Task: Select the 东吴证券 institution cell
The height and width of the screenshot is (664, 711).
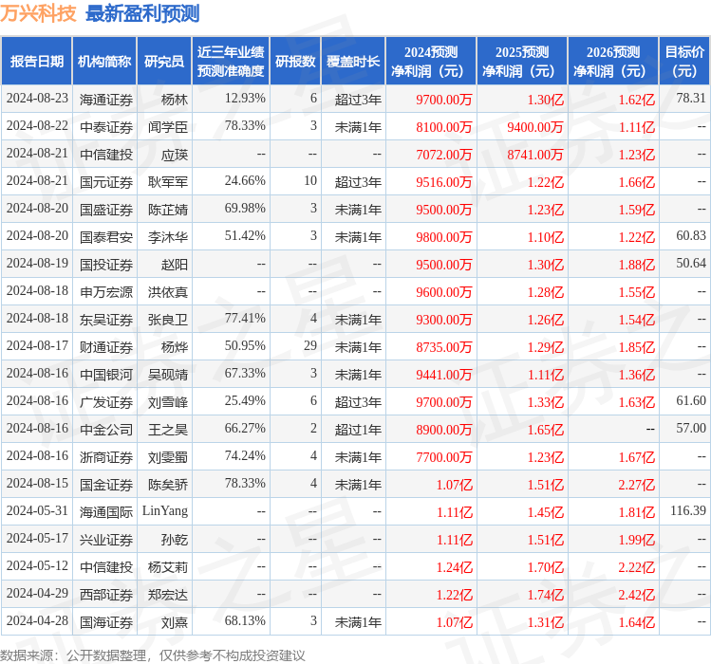Action: pyautogui.click(x=106, y=320)
